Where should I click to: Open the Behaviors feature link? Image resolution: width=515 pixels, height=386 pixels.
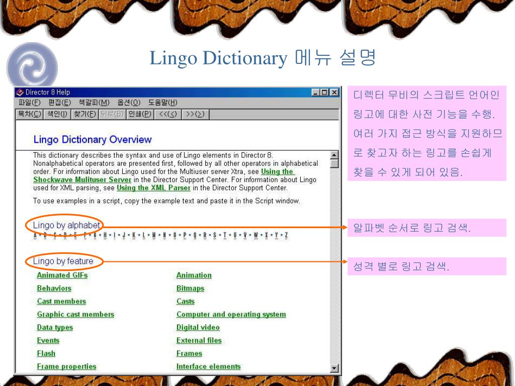(x=54, y=288)
